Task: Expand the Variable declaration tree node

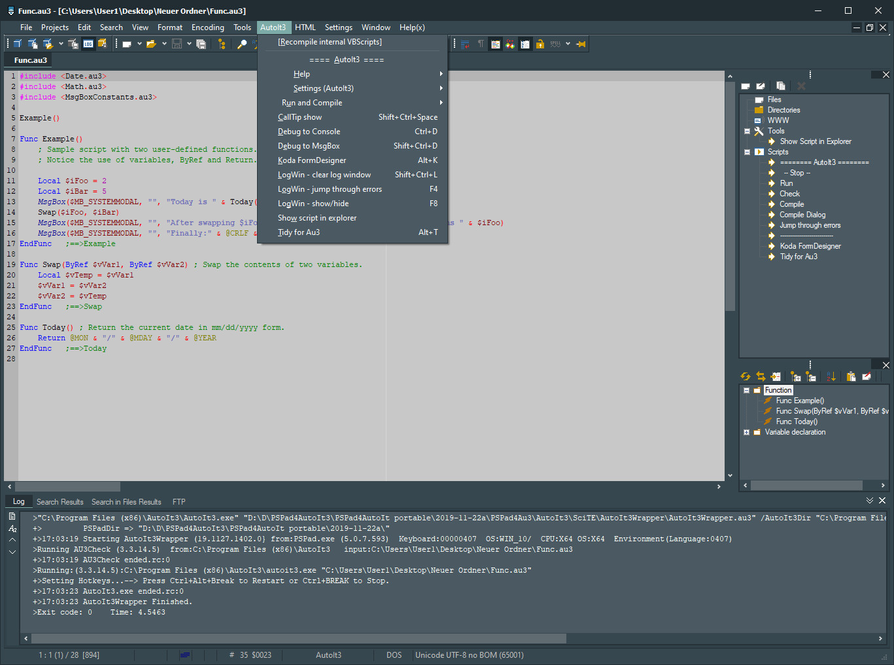Action: click(746, 432)
